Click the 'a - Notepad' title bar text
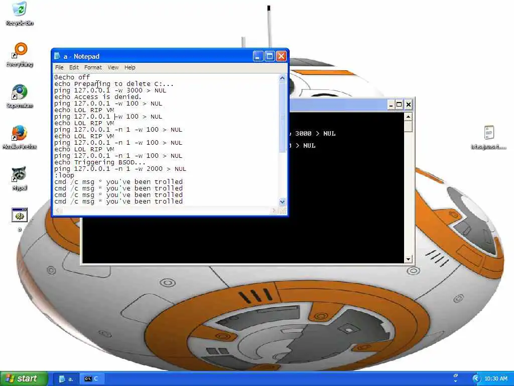This screenshot has width=514, height=386. (81, 56)
